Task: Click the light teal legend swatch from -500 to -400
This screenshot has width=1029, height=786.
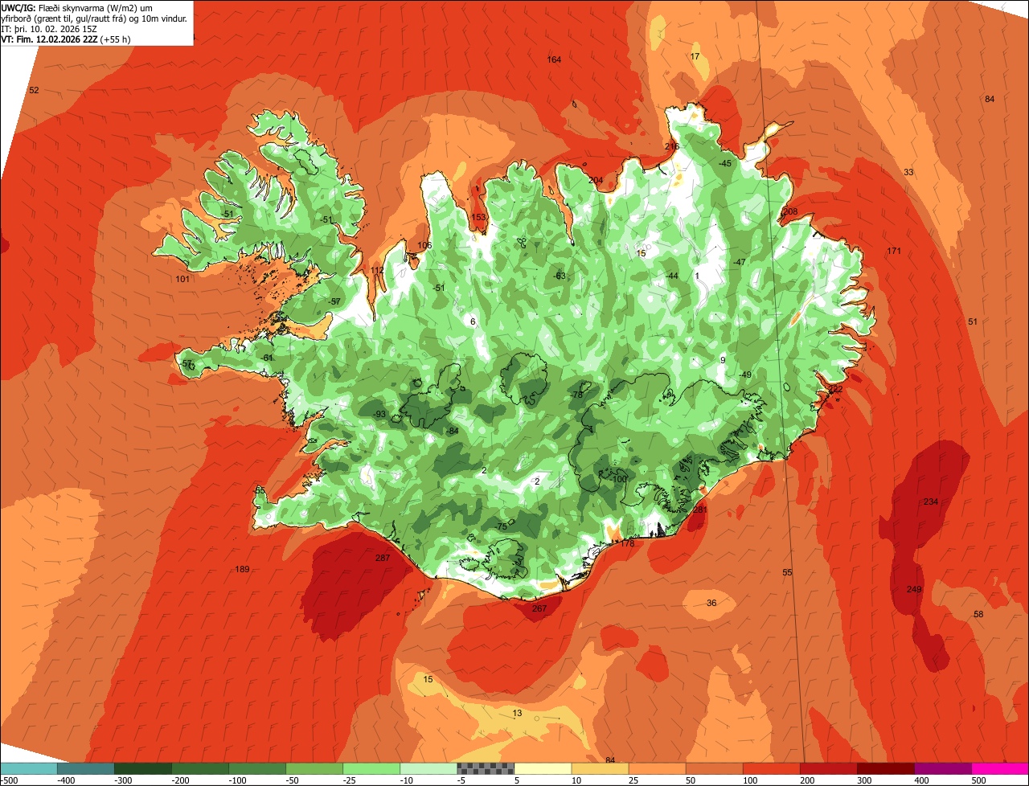Action: [29, 768]
